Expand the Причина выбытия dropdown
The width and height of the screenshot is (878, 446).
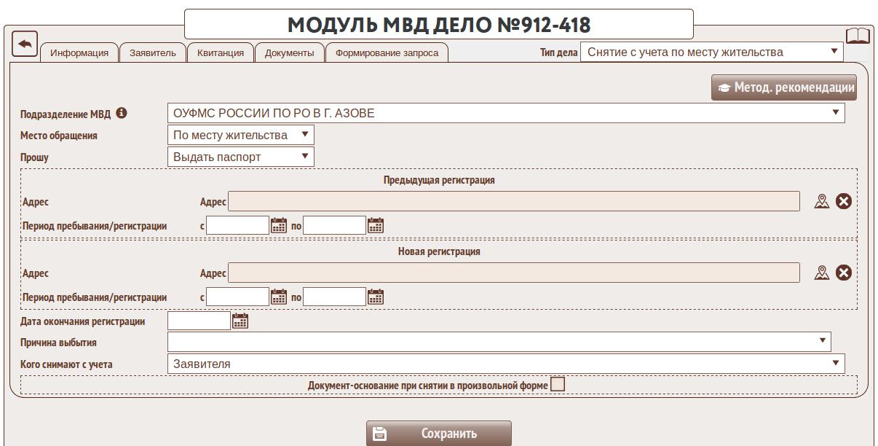click(499, 341)
